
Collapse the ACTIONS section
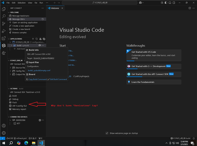click(x=9, y=89)
